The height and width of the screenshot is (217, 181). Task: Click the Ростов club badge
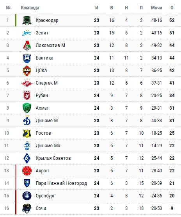pyautogui.click(x=27, y=133)
